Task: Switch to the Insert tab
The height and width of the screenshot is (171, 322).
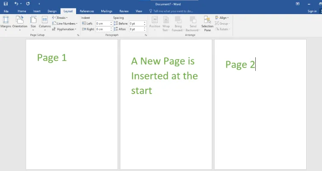Action: click(x=37, y=11)
